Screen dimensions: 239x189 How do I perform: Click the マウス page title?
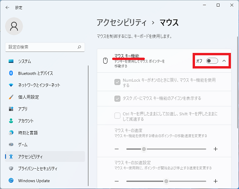click(169, 23)
